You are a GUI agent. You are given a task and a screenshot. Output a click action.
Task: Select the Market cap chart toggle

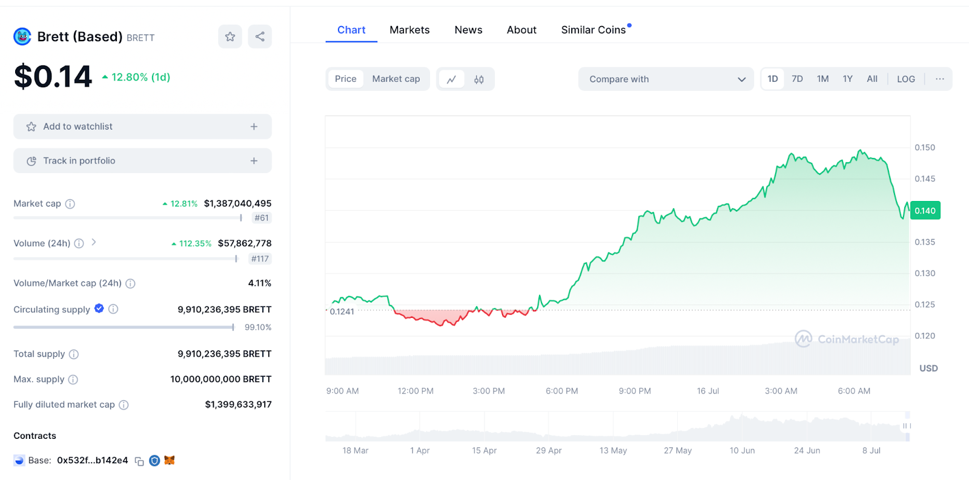click(396, 79)
